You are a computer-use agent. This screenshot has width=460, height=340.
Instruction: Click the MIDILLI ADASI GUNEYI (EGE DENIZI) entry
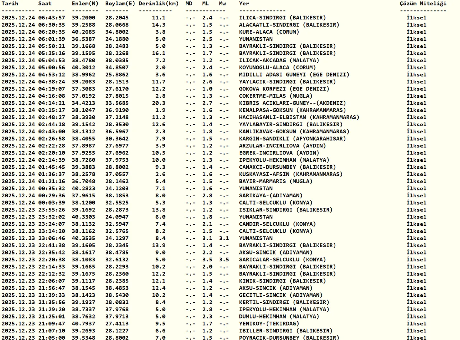tap(294, 75)
